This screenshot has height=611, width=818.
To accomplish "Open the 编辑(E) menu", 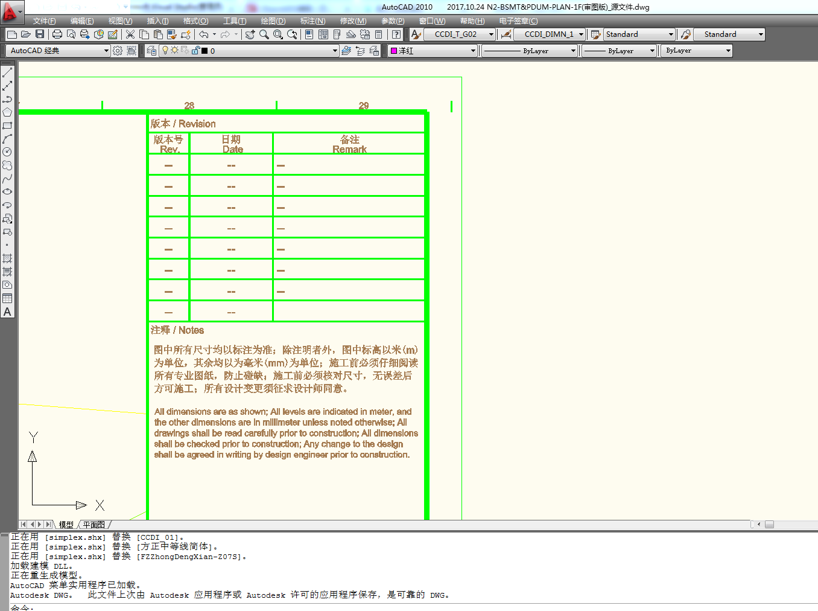I will click(x=82, y=21).
